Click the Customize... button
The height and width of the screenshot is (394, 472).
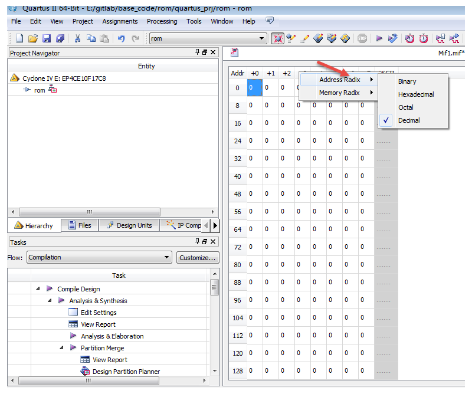pyautogui.click(x=198, y=258)
